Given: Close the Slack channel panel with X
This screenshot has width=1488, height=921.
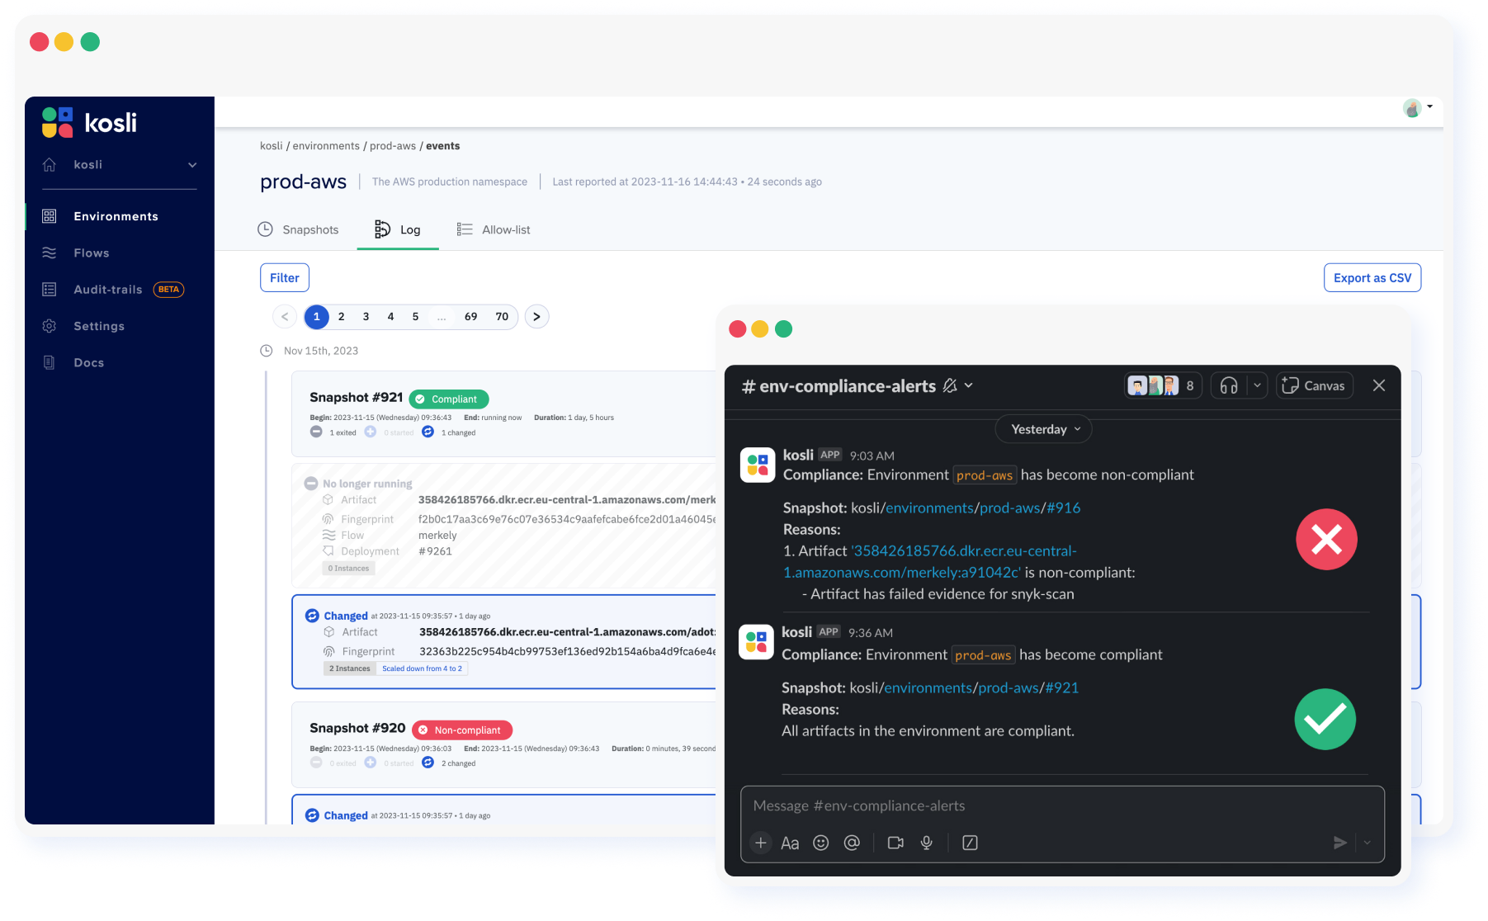Looking at the screenshot, I should [1379, 385].
